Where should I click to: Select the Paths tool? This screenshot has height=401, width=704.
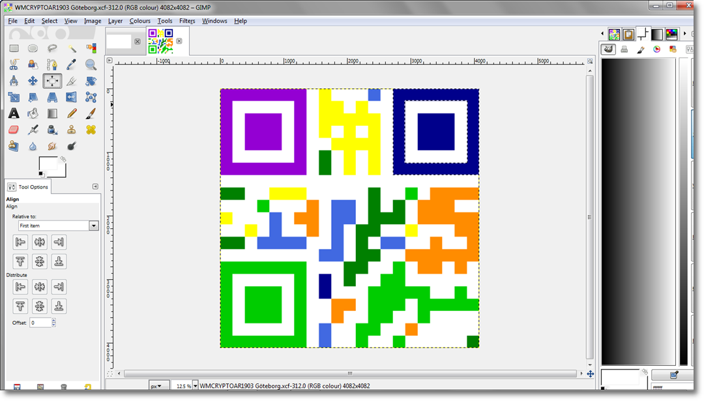pos(52,65)
